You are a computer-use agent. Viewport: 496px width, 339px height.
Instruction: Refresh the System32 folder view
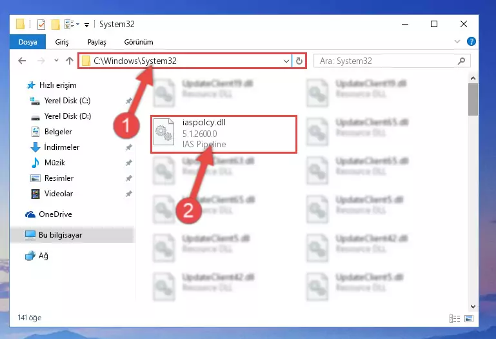click(299, 61)
